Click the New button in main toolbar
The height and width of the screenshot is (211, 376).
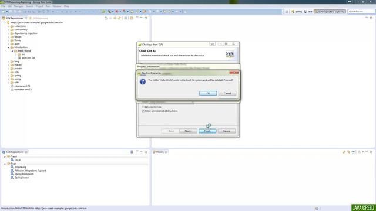(x=4, y=12)
